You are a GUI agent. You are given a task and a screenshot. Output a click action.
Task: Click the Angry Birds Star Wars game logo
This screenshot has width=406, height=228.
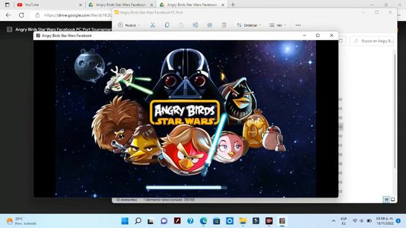click(x=185, y=113)
